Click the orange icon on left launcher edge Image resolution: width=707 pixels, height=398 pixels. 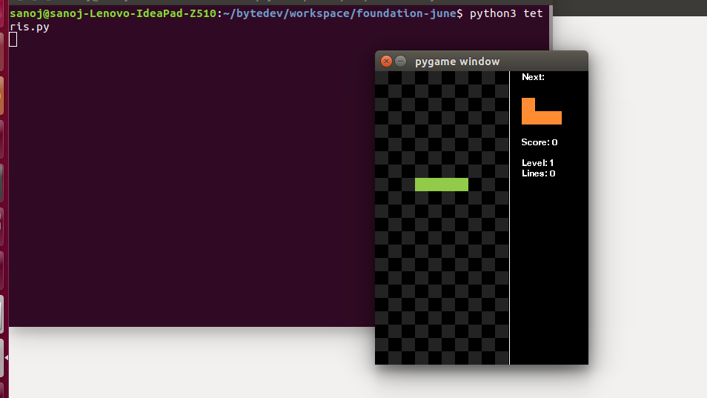[x=1, y=95]
